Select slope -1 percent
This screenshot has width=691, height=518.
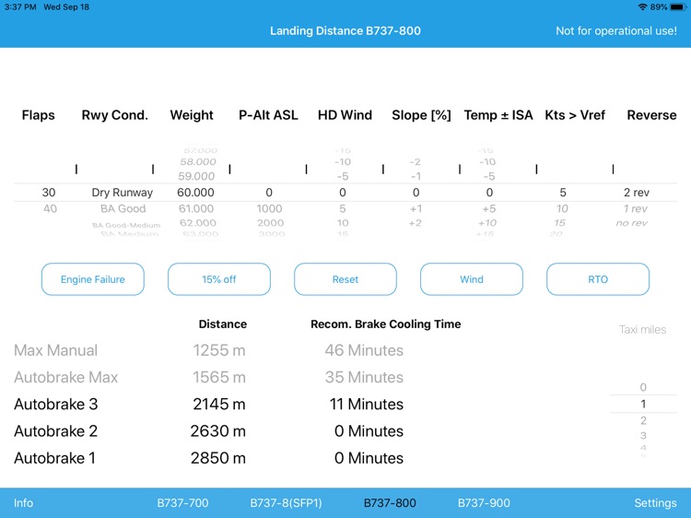pos(416,176)
